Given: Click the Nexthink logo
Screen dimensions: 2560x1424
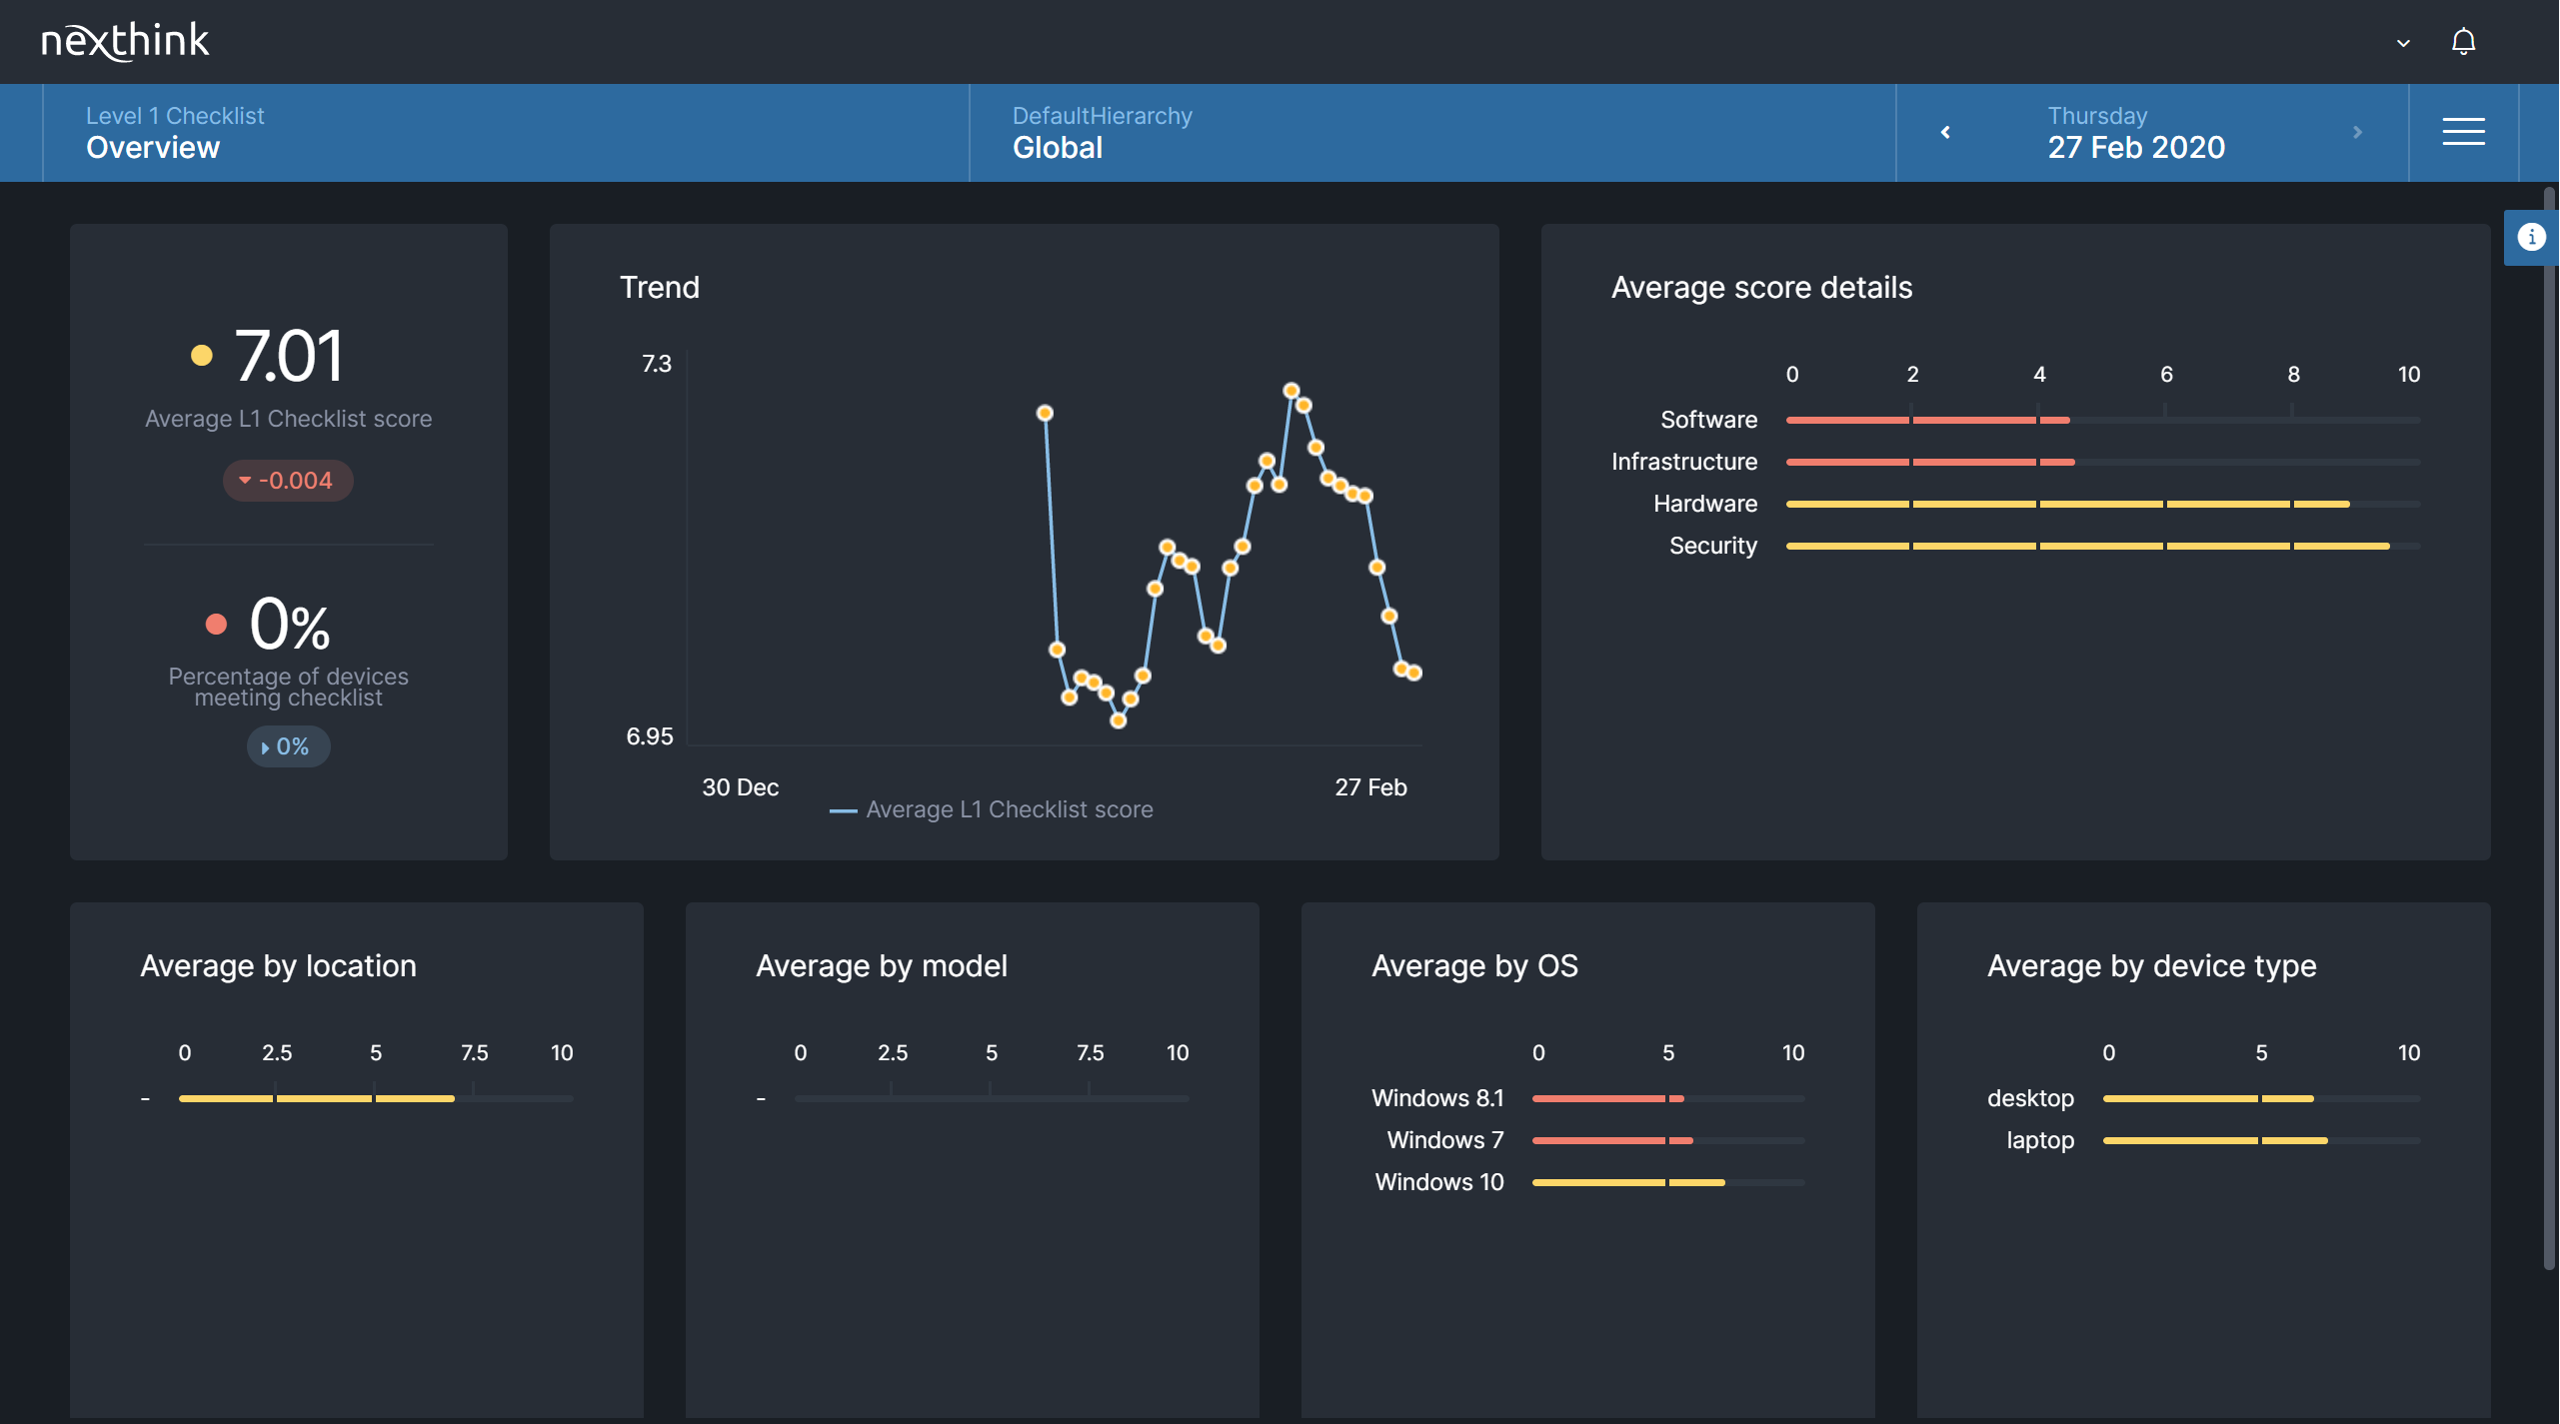Looking at the screenshot, I should pos(125,40).
